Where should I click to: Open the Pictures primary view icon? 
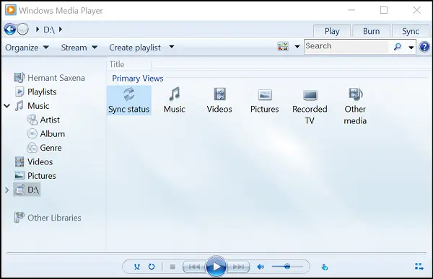pos(265,100)
